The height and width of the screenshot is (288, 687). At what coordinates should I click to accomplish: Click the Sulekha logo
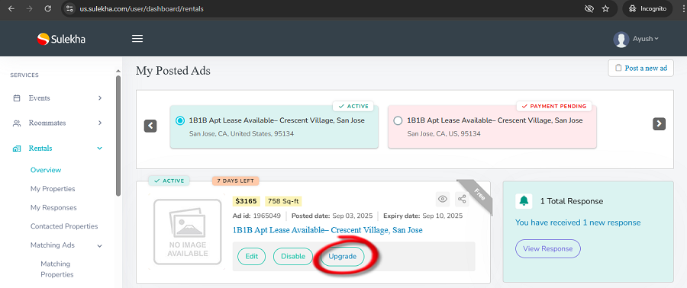tap(61, 39)
